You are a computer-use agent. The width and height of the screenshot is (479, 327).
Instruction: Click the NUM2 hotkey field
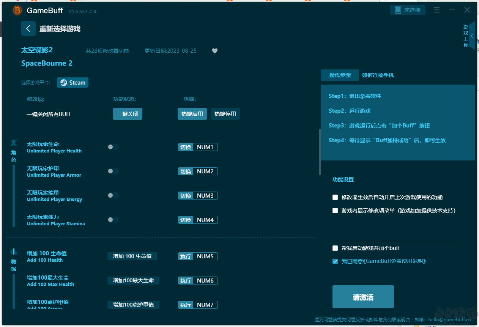(x=205, y=171)
